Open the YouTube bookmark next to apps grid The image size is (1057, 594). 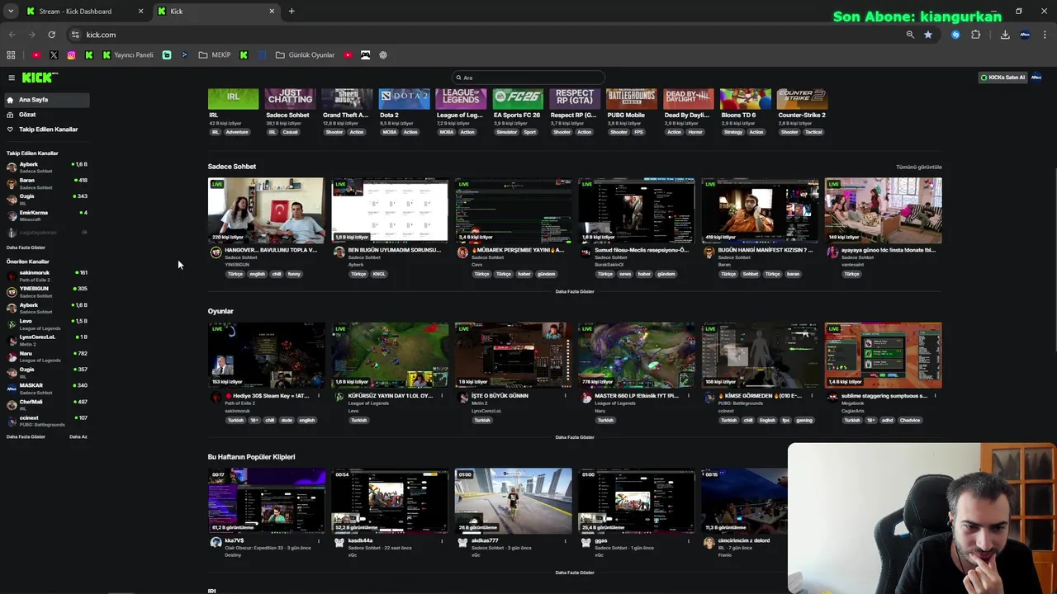click(x=36, y=55)
